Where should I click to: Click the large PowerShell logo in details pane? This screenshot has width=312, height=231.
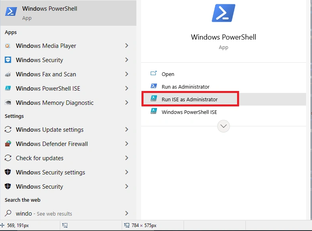pos(224,13)
